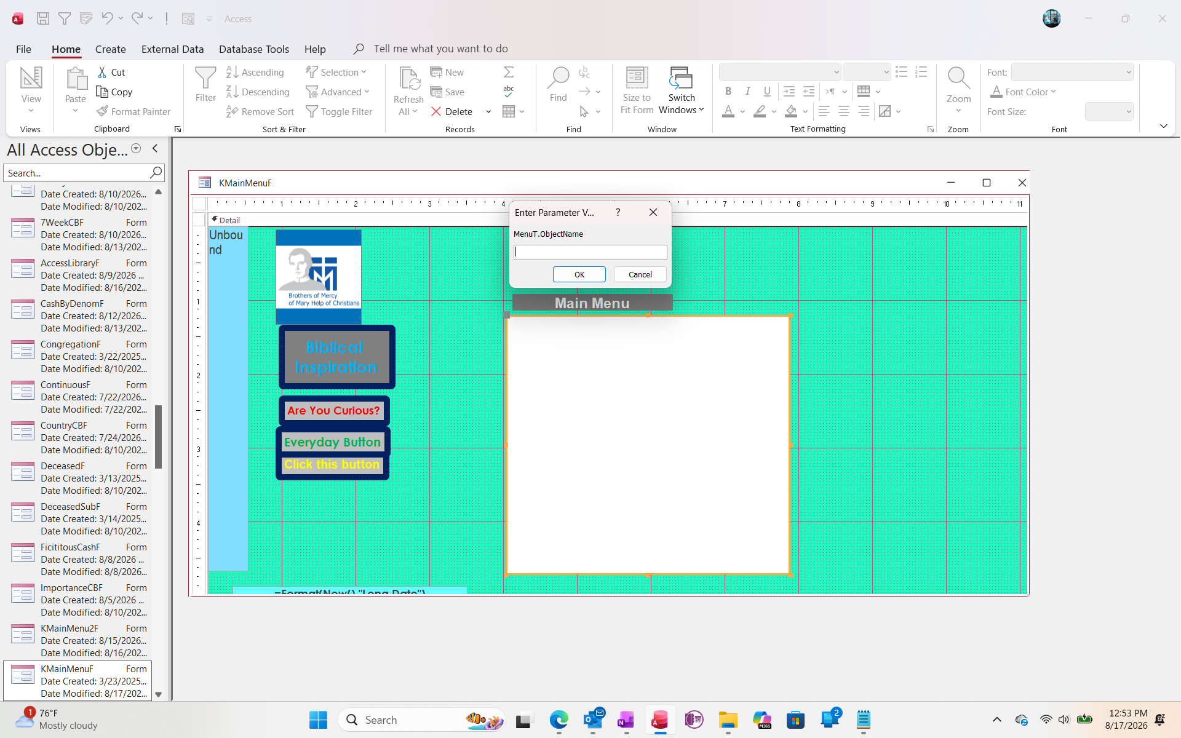Click the Everyday Button on the form
The image size is (1181, 738).
pyautogui.click(x=333, y=442)
